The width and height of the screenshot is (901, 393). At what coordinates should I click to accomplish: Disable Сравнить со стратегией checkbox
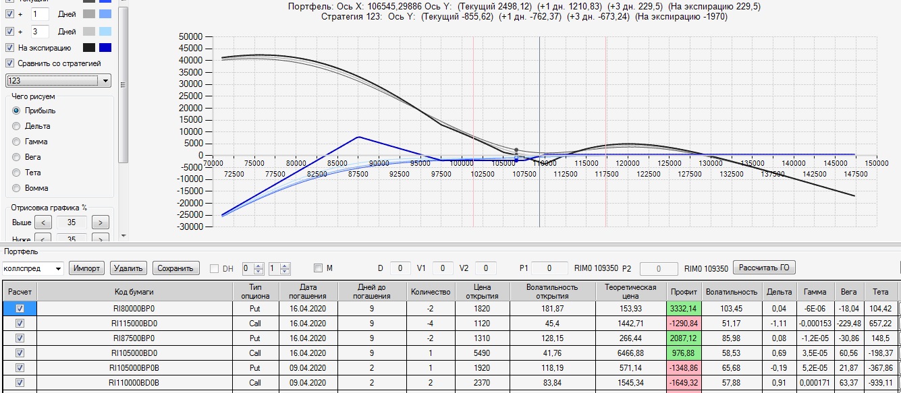tap(9, 63)
